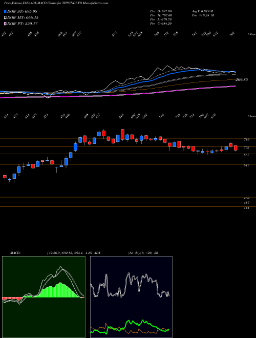Select the DOW MT: 666.15 label

coord(23,17)
